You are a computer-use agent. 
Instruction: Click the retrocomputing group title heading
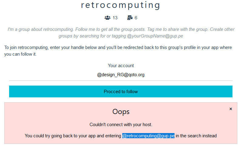pos(120,5)
